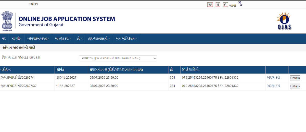This screenshot has height=132, width=306.
Task: Expand the અન્ય એપ્લિકેશન menu
Action: 126,39
